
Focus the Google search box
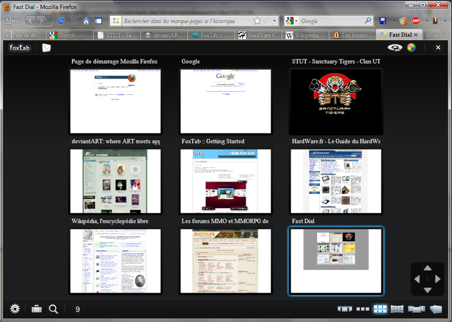[331, 21]
